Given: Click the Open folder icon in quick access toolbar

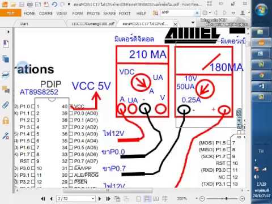Looking at the screenshot, I should [x=13, y=4].
